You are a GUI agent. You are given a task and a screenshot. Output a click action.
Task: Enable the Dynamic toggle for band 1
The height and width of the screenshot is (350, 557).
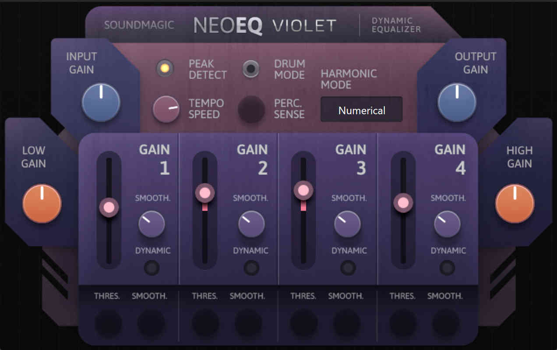coord(152,268)
